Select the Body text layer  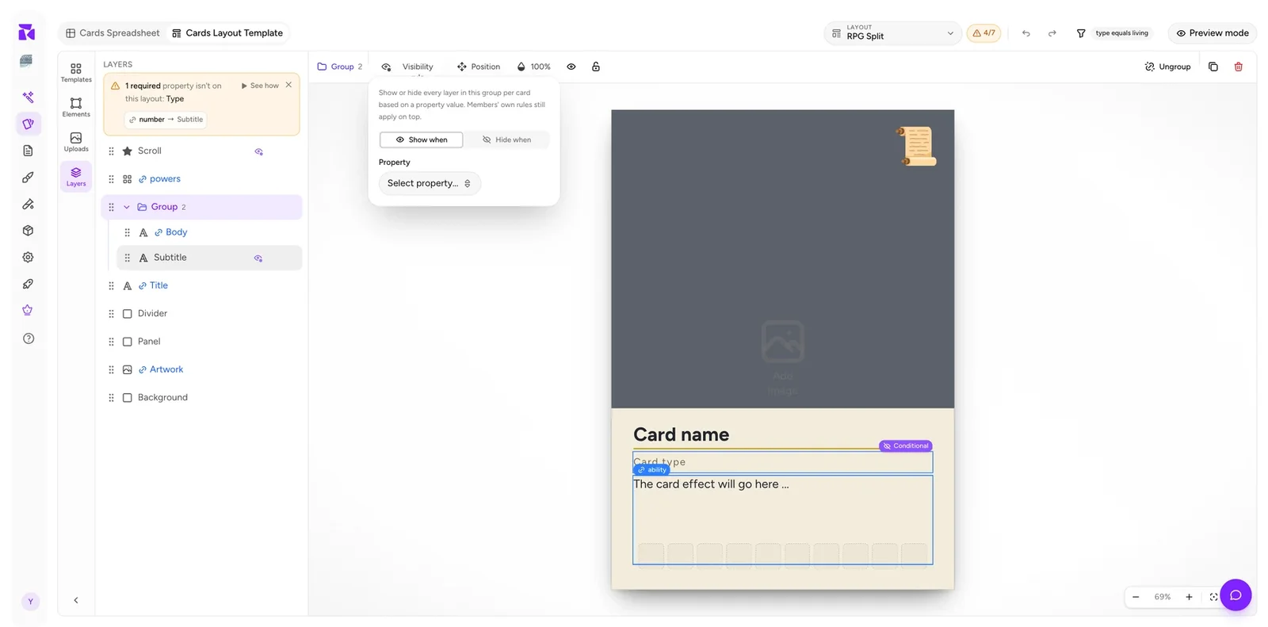coord(210,232)
